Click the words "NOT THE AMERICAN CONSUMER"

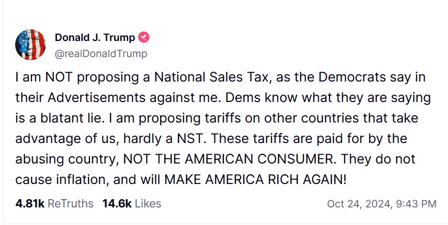click(228, 159)
